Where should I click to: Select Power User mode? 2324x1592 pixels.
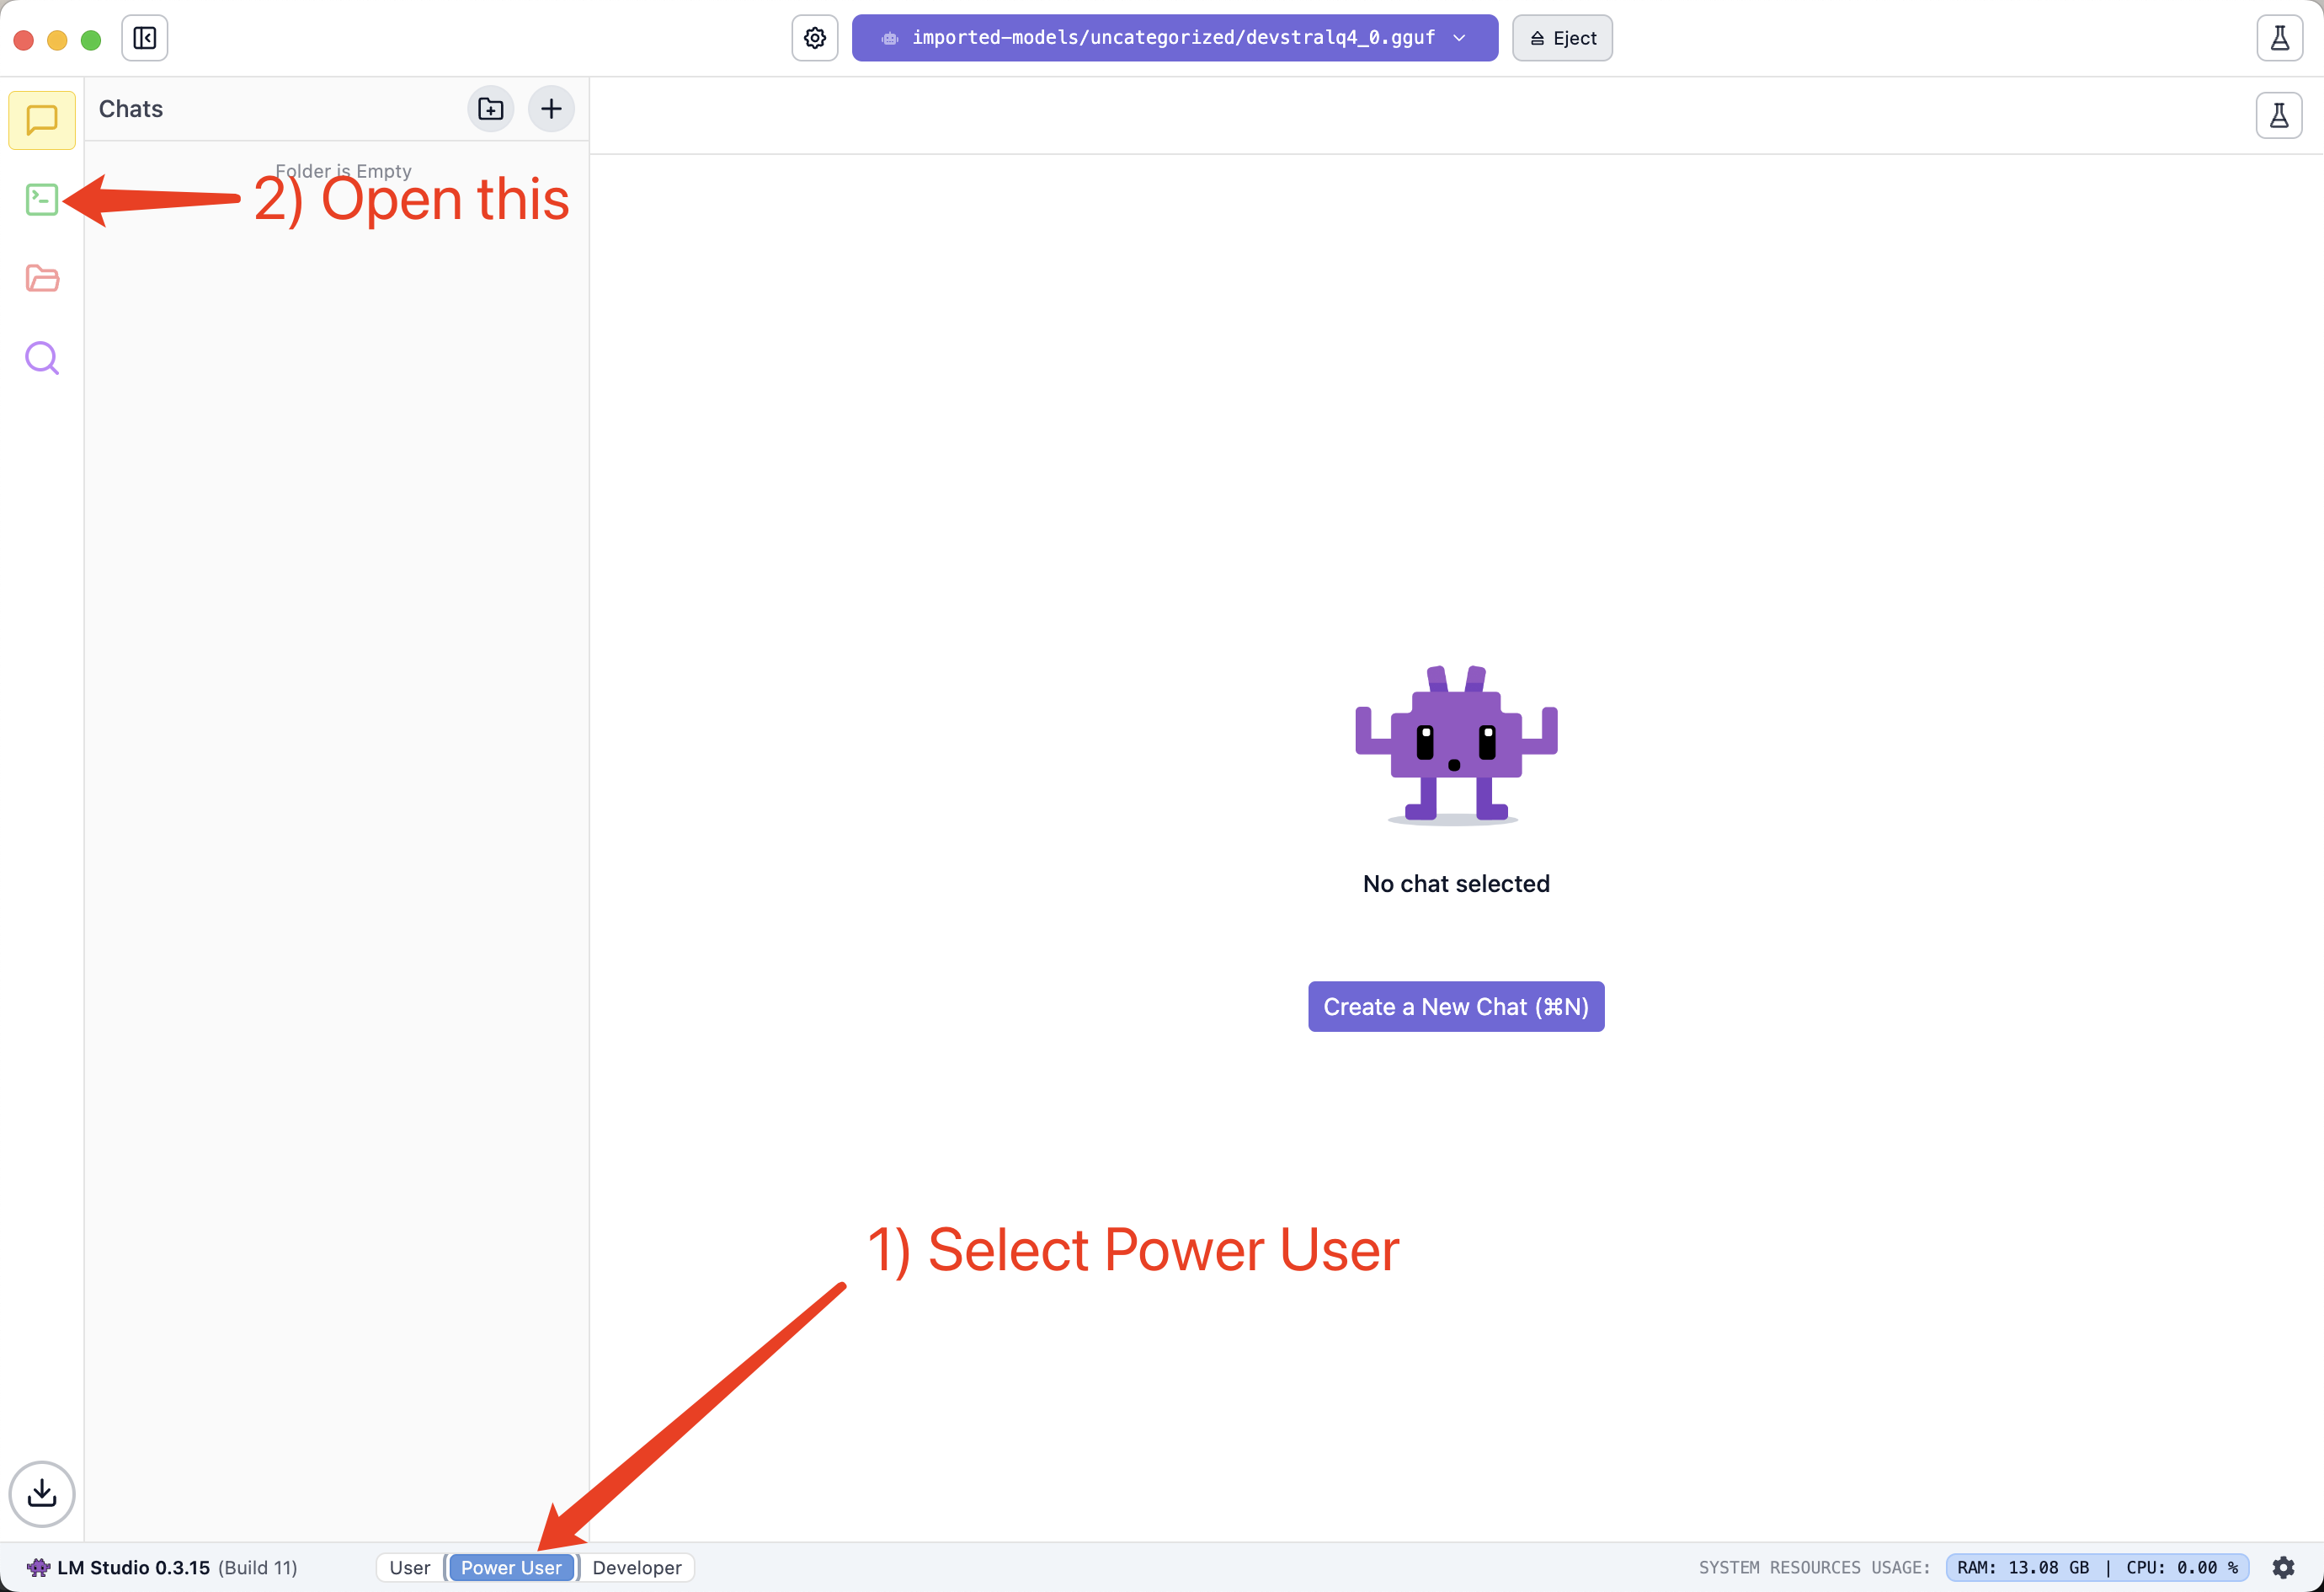click(511, 1567)
